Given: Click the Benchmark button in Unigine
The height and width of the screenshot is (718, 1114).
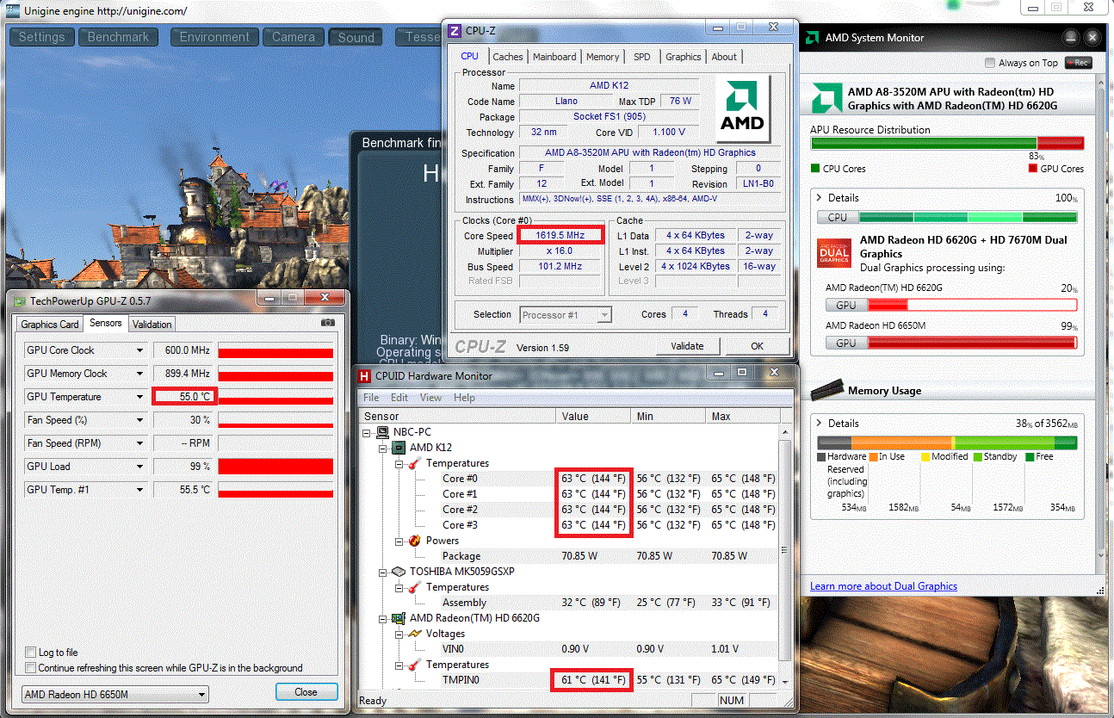Looking at the screenshot, I should [x=119, y=37].
